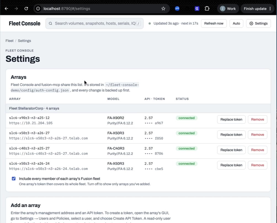Replace token for slc6-x90r3-n3-a25-12
The height and width of the screenshot is (223, 277).
pyautogui.click(x=231, y=120)
